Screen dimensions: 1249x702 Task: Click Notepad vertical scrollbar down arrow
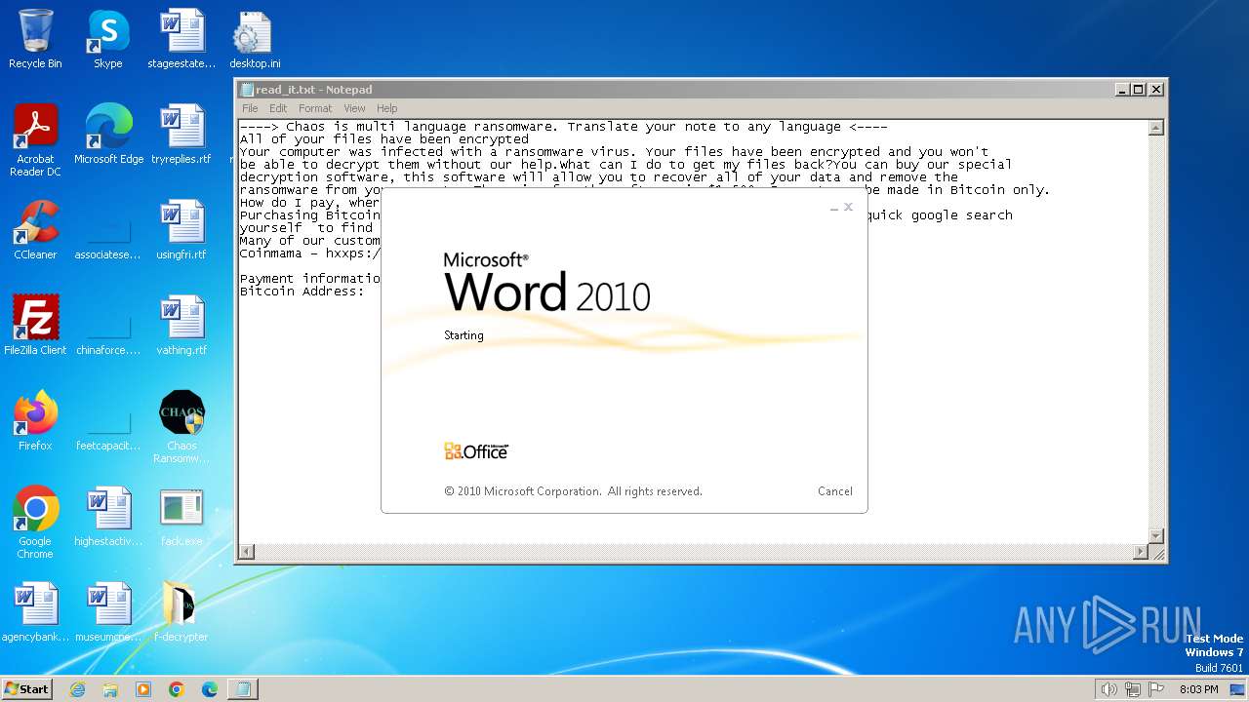[x=1156, y=535]
